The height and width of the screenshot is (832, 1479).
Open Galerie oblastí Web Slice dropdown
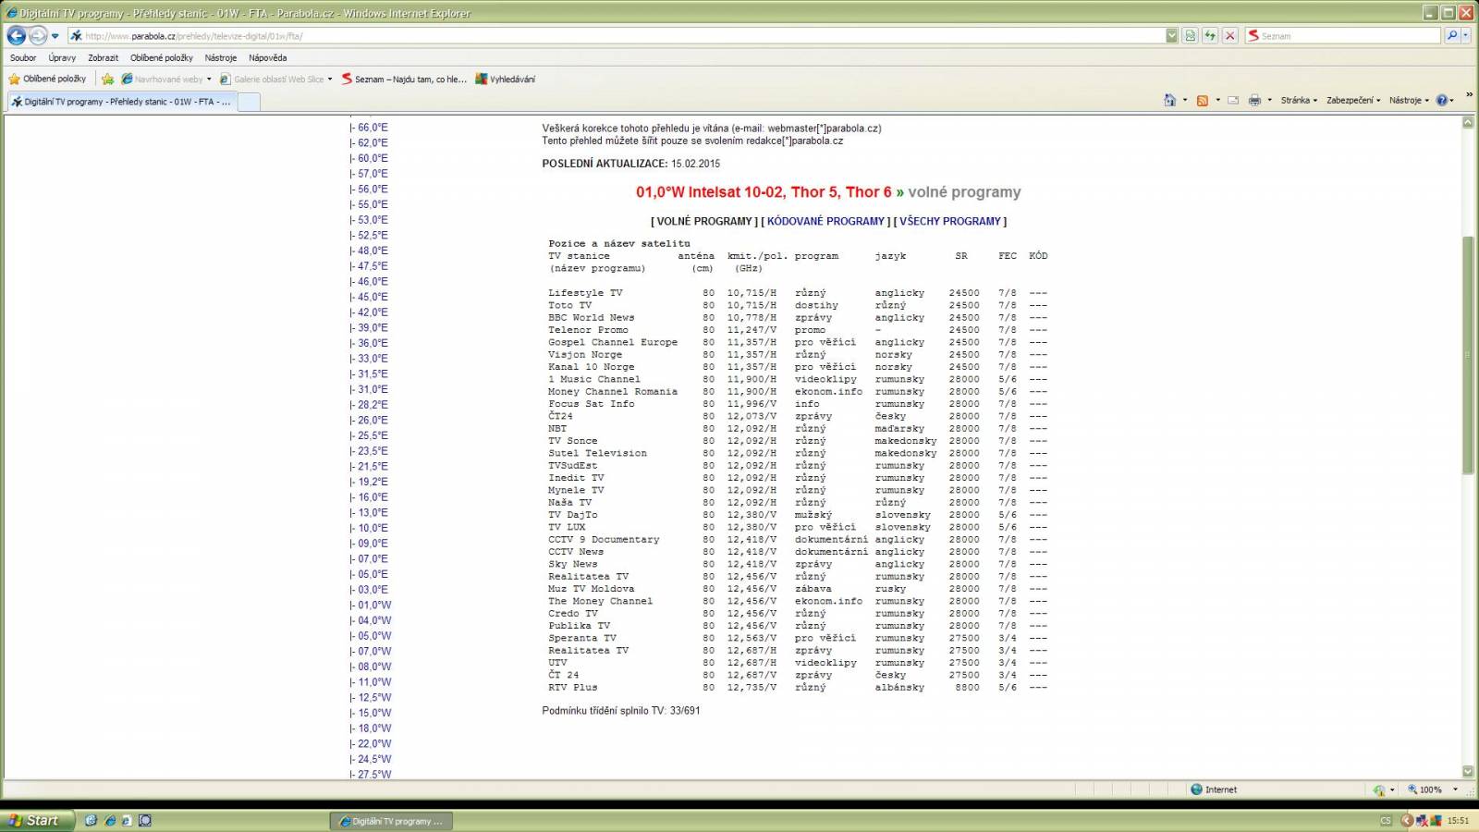(276, 79)
